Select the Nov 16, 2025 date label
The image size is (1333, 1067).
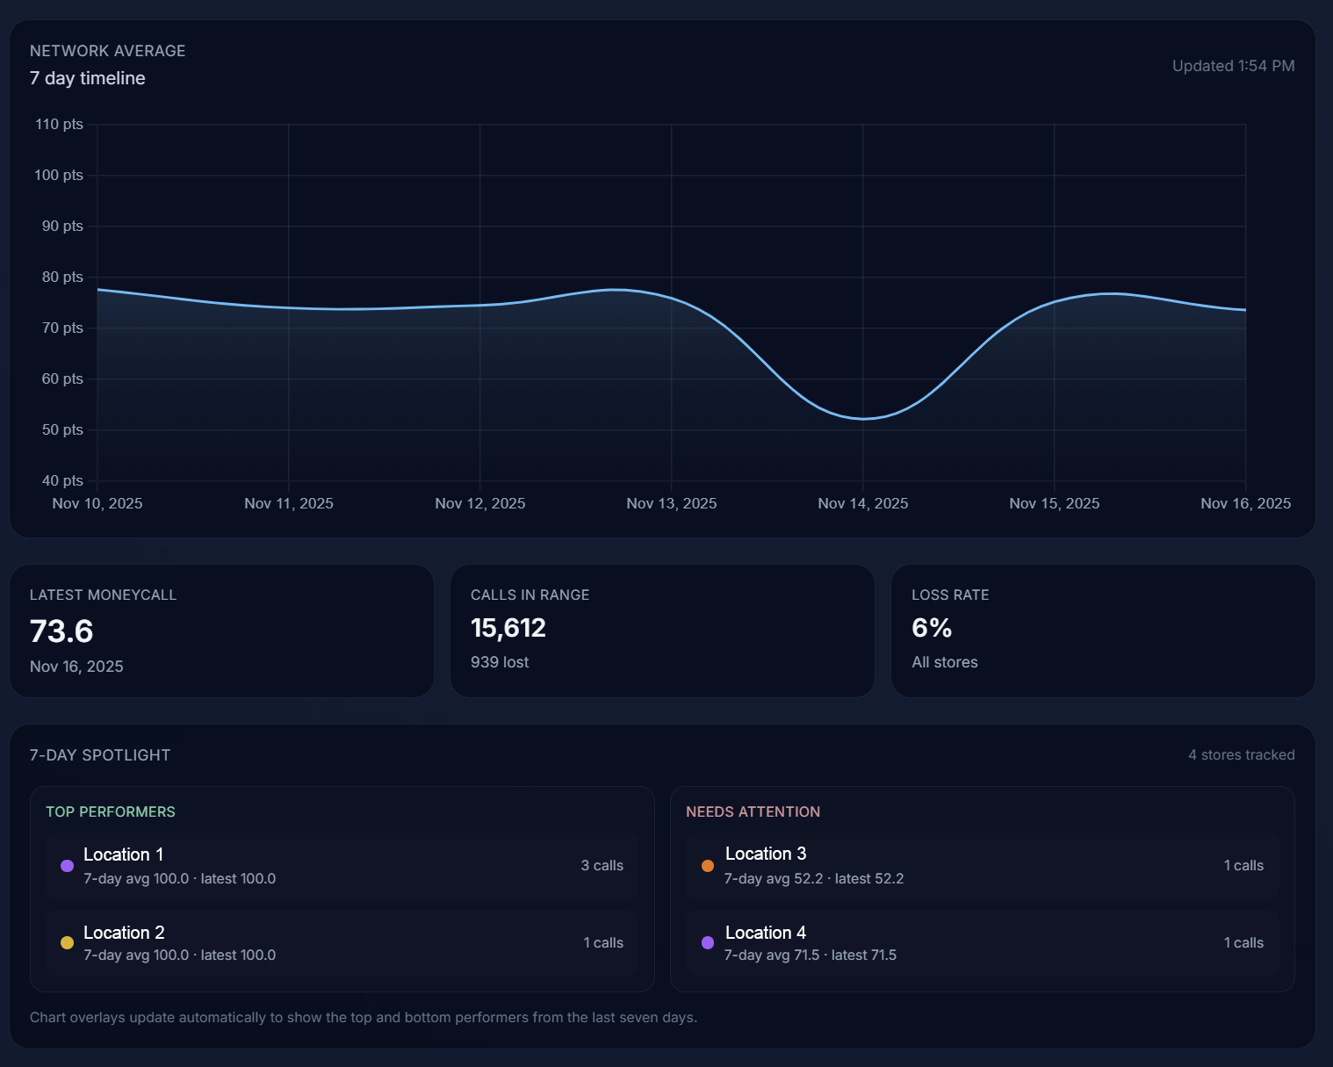tap(1245, 503)
